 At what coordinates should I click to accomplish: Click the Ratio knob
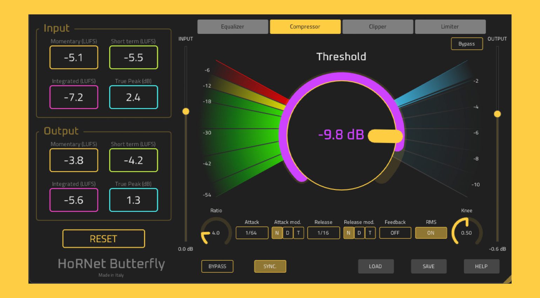click(216, 232)
